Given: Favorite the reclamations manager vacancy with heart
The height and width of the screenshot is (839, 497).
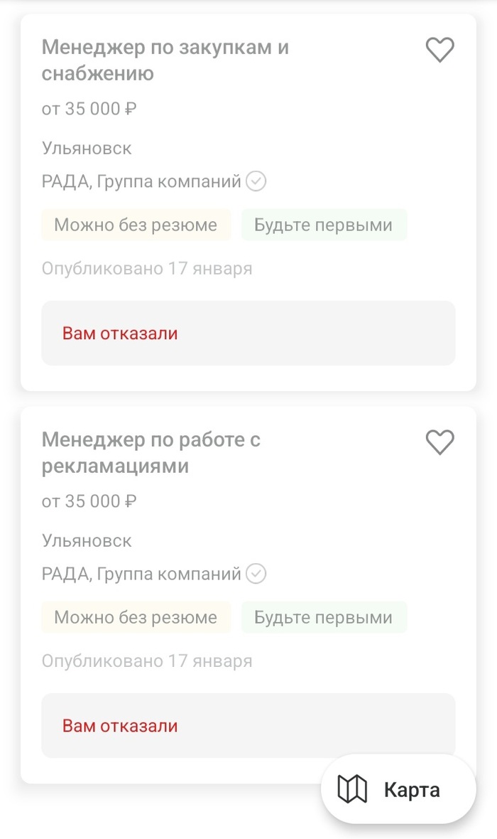Looking at the screenshot, I should coord(439,442).
